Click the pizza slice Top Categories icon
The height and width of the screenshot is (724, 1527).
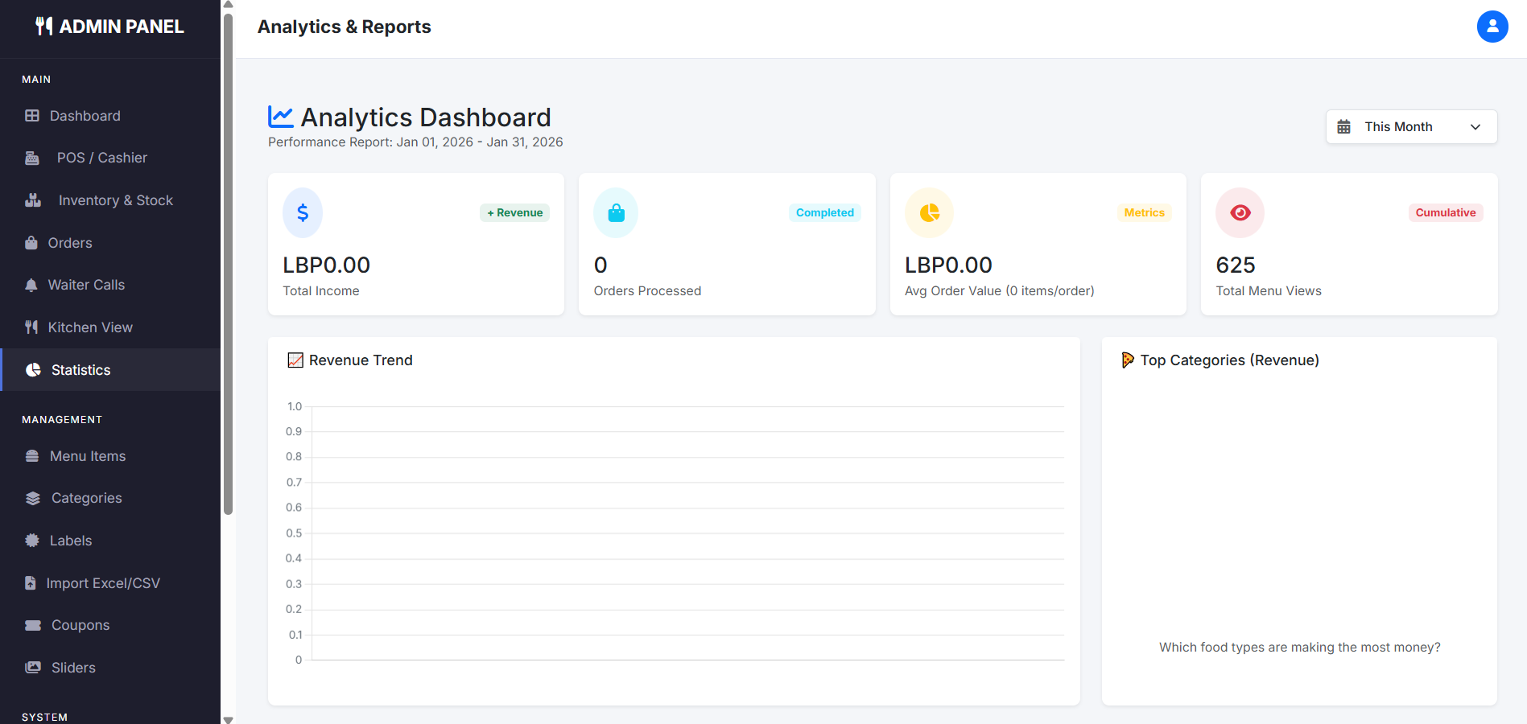pos(1128,360)
